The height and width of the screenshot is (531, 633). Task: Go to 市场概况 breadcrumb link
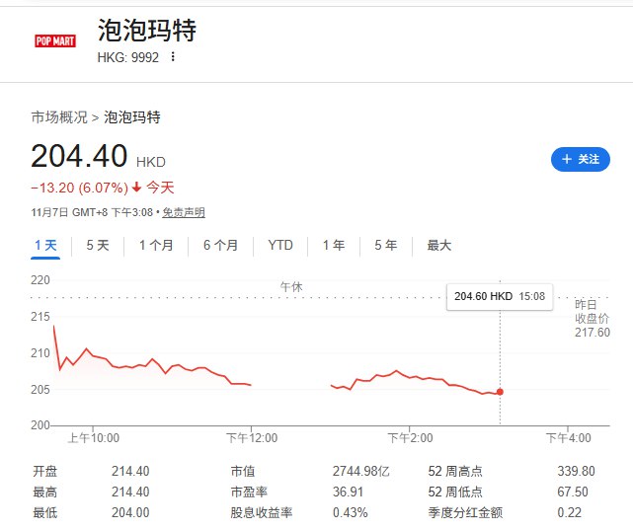pos(59,117)
